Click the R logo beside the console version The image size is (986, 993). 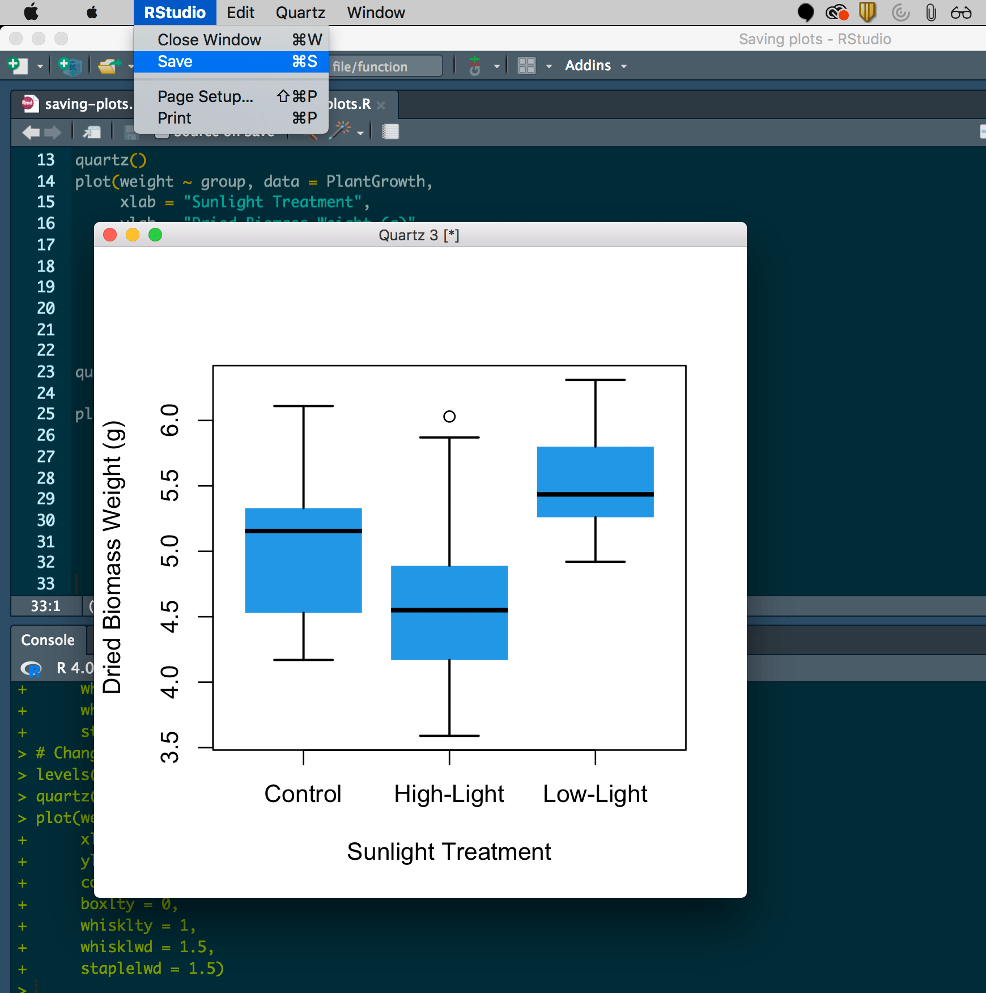click(x=32, y=669)
